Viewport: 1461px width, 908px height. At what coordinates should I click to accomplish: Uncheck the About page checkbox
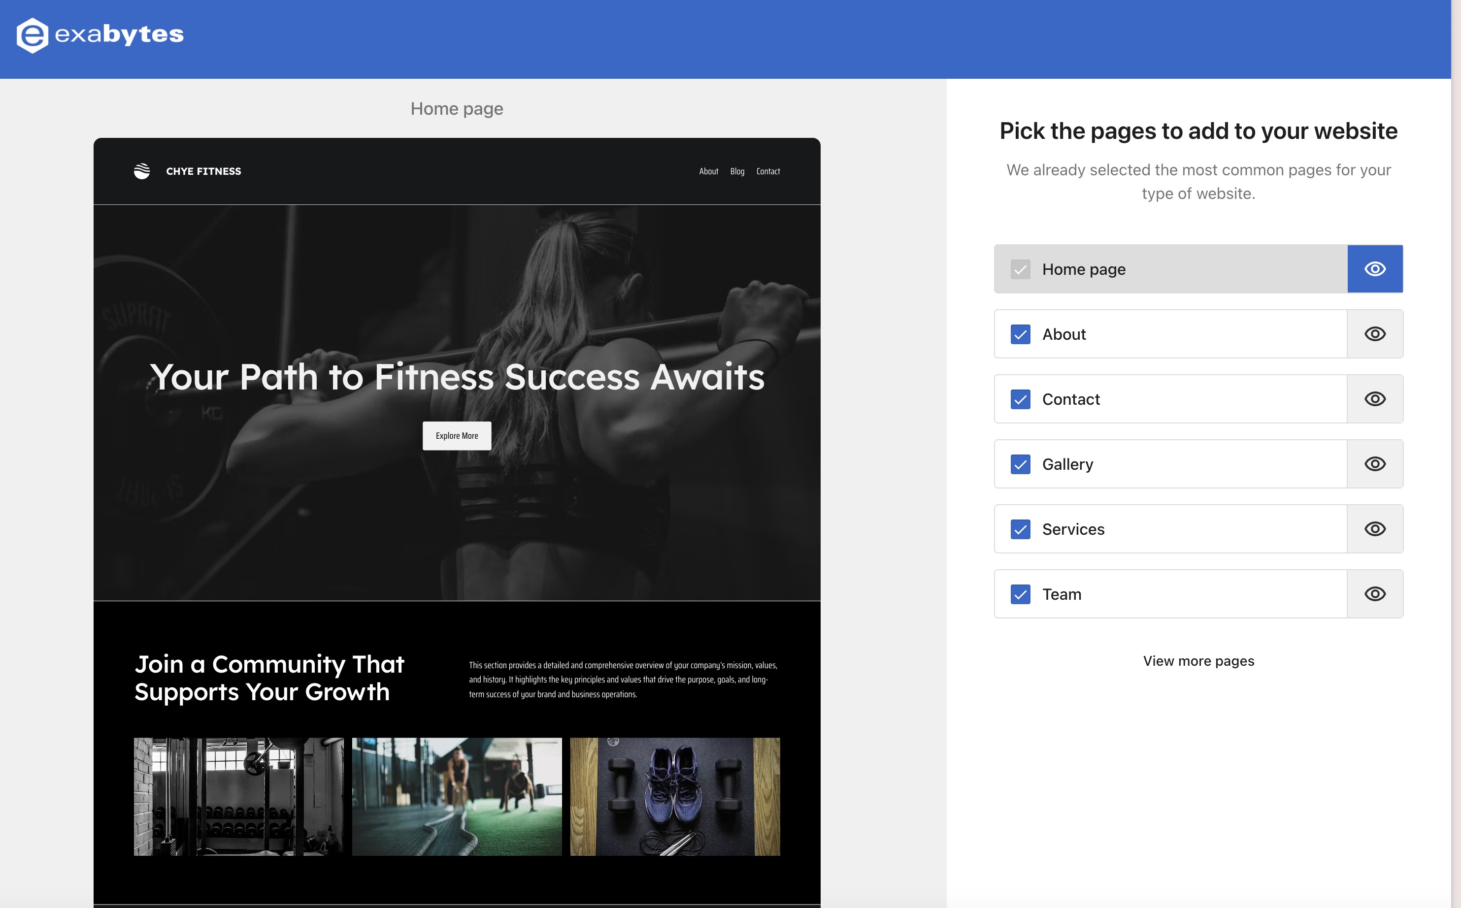pyautogui.click(x=1020, y=334)
